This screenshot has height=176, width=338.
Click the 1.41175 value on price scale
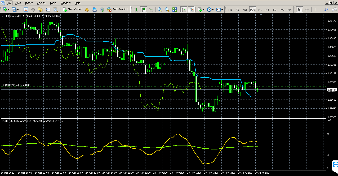point(332,21)
